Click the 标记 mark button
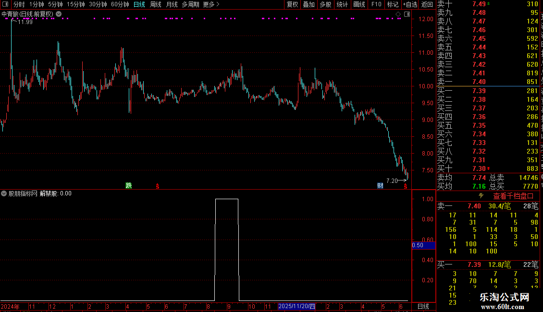Screen dimensions: 543x312 (x=393, y=4)
